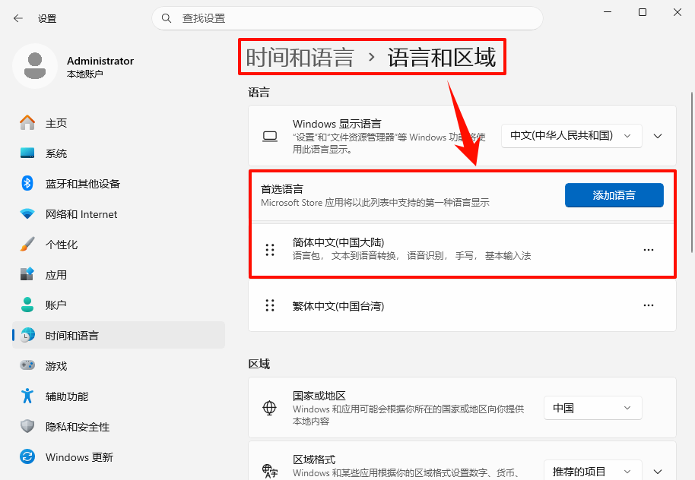Open 网络和 Internet settings page
695x480 pixels.
[119, 214]
